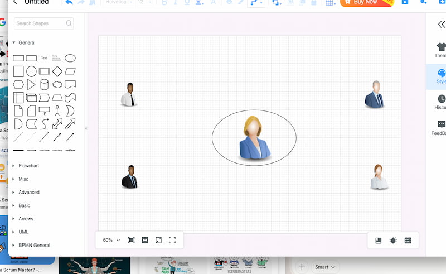Click the outline panel icon at bottom right
Screen dimensions: 446x274
point(379,241)
